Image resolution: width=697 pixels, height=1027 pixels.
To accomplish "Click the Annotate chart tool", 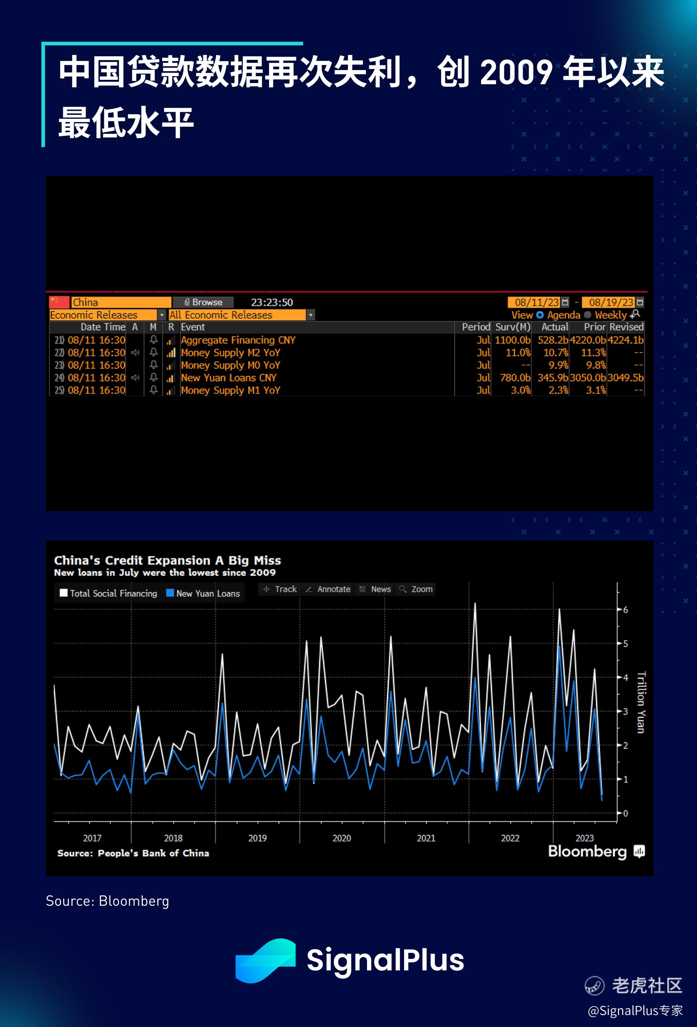I will (327, 589).
